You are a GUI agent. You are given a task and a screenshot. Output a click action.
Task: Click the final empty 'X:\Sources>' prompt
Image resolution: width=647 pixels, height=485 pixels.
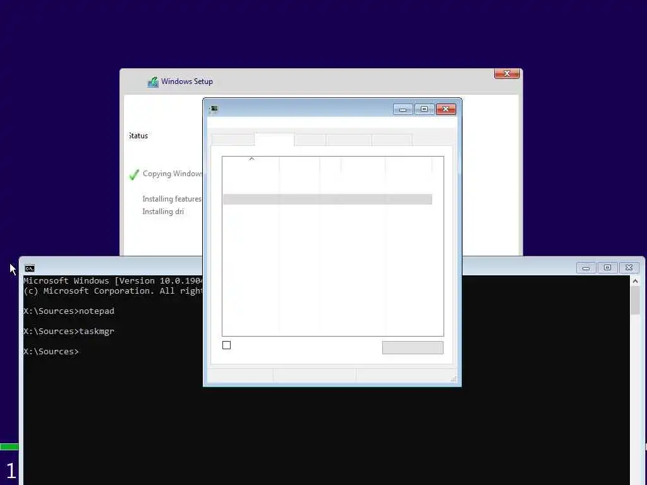click(x=51, y=352)
